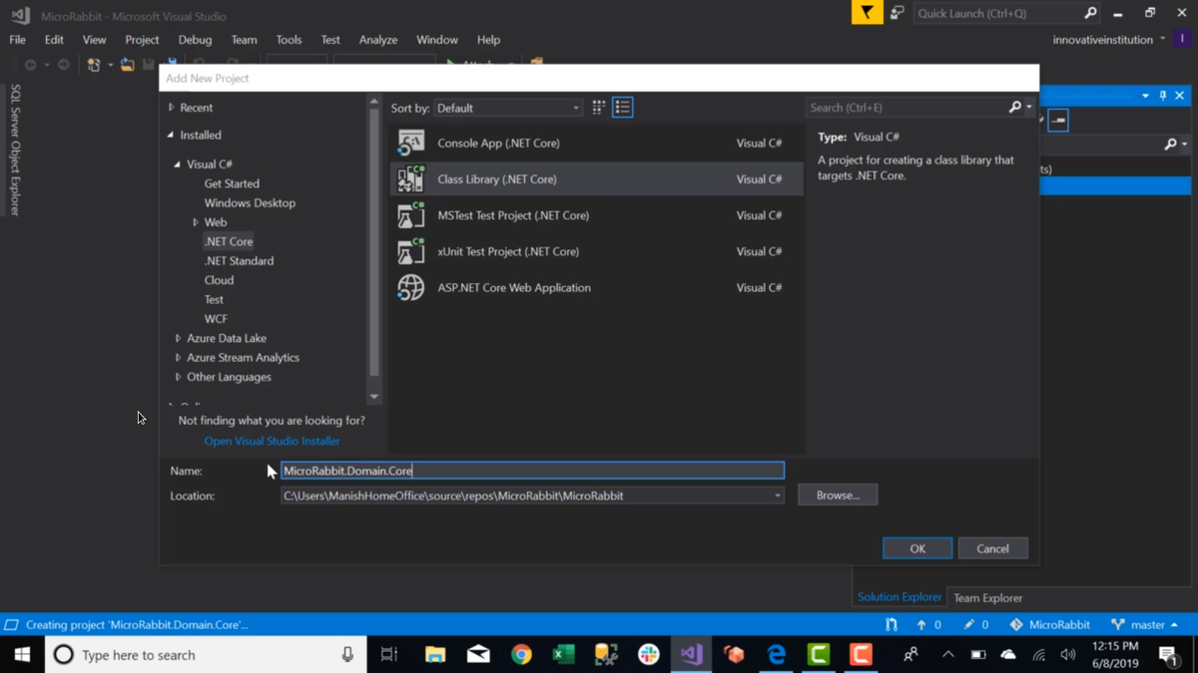Screen dimensions: 1198x673
Task: Open the Sort by Default dropdown
Action: (x=507, y=108)
